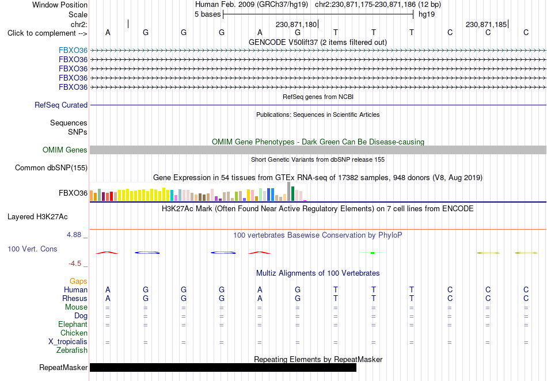Click 'Click to complement -->' label
The image size is (547, 381).
(x=47, y=33)
